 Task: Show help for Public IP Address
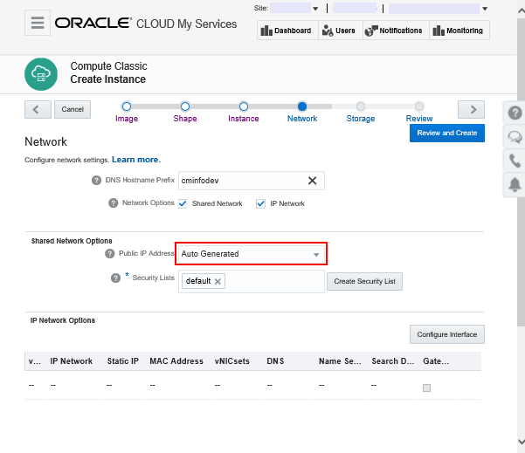click(x=109, y=254)
